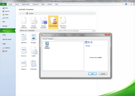Switch dialog view to List
This screenshot has height=96, width=135.
pyautogui.click(x=89, y=42)
